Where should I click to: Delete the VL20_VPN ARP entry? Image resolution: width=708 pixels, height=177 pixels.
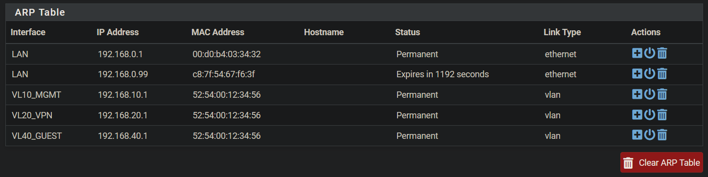[662, 115]
